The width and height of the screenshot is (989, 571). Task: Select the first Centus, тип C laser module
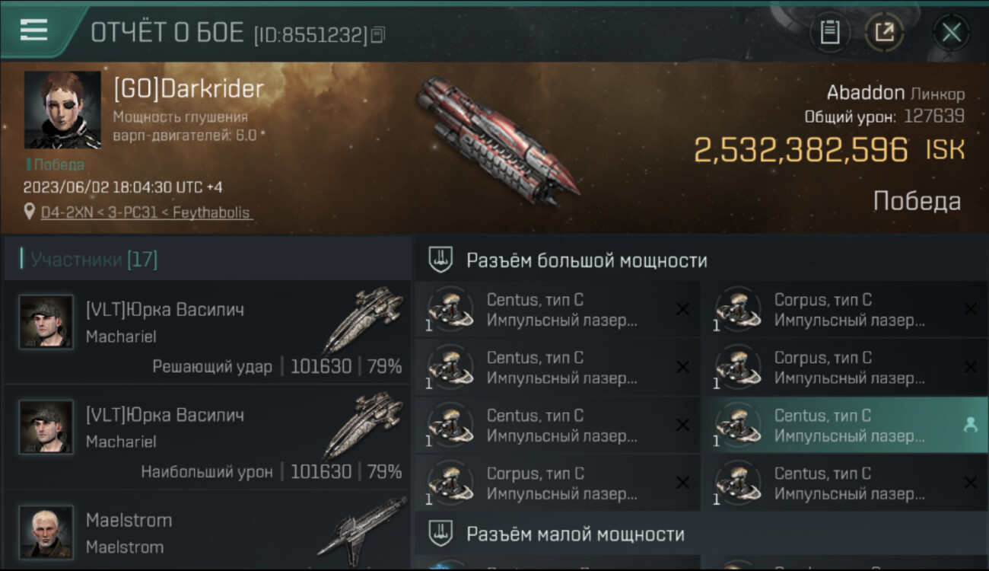point(557,310)
